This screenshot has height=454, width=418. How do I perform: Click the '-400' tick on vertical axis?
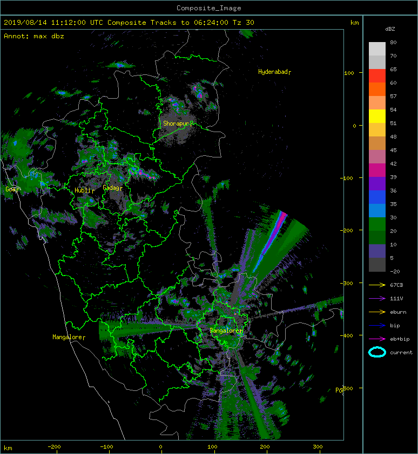[x=347, y=335]
